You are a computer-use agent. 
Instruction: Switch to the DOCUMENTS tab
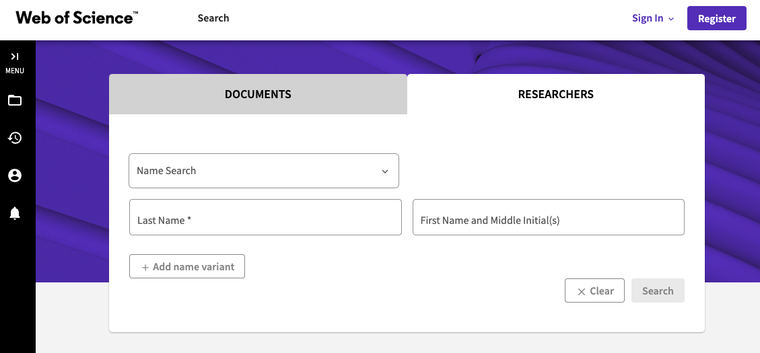(258, 94)
